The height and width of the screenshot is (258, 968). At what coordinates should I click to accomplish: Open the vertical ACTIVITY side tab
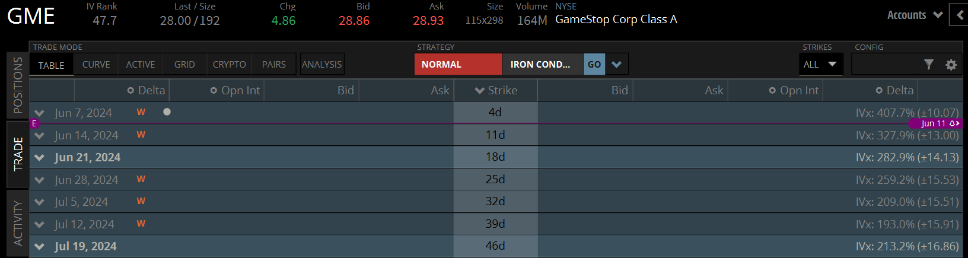click(x=18, y=223)
